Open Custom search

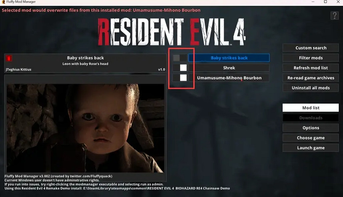[x=311, y=48]
